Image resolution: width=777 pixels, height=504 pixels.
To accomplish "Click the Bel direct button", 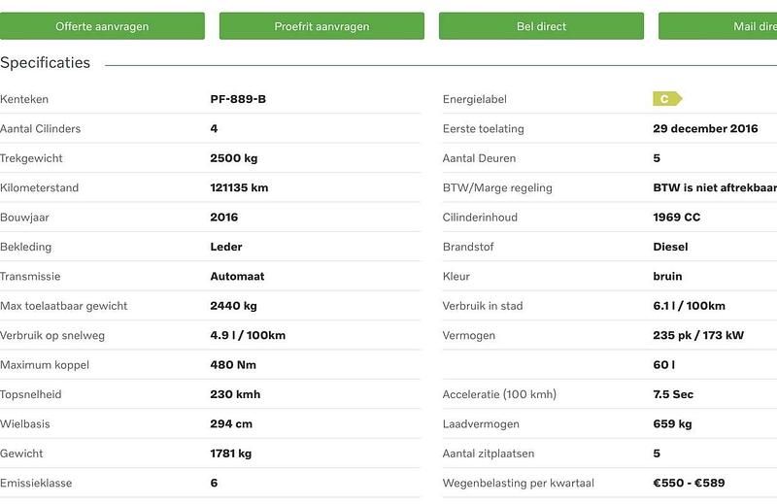I will [x=541, y=26].
